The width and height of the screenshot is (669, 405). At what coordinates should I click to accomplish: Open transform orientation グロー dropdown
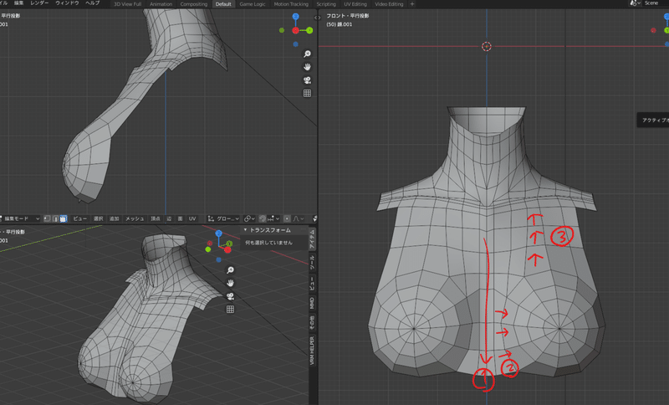[222, 218]
